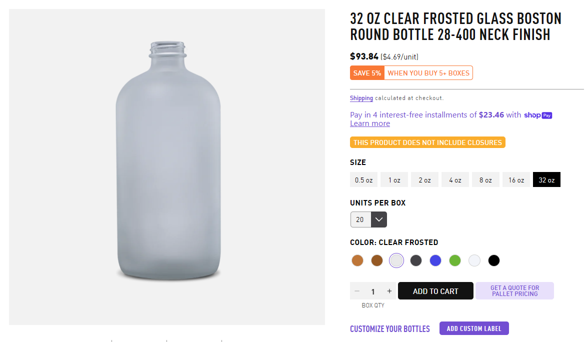Click Learn more about installments
585x342 pixels.
click(370, 123)
